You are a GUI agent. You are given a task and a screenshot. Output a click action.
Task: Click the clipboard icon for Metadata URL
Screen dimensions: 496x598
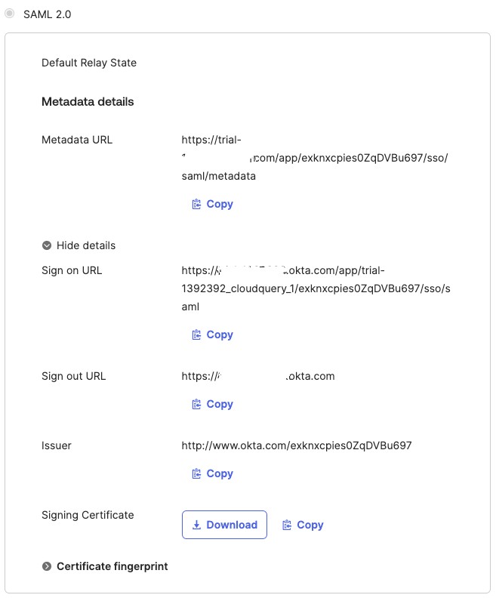(x=197, y=204)
